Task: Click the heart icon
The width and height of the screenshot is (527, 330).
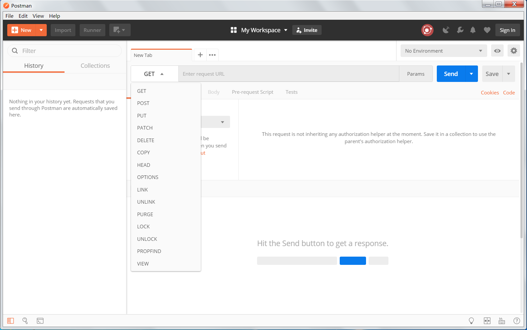Action: tap(487, 30)
